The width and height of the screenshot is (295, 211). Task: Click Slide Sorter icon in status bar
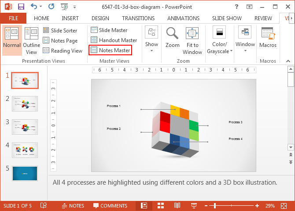pyautogui.click(x=161, y=206)
